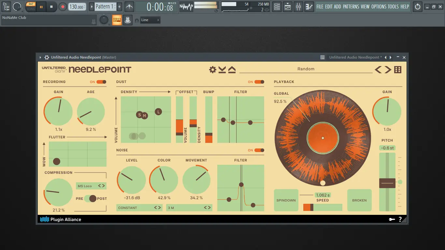Click next arrow on CONSTANT noise mode

[160, 208]
